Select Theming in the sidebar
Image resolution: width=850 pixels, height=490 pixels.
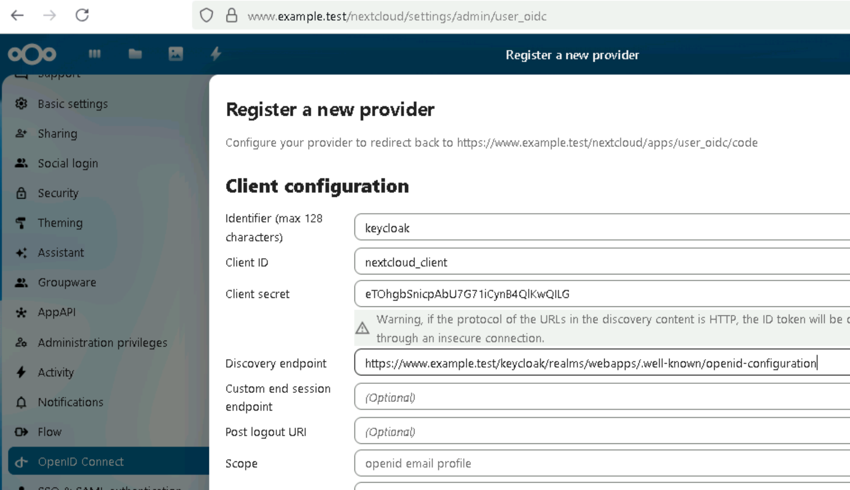60,223
